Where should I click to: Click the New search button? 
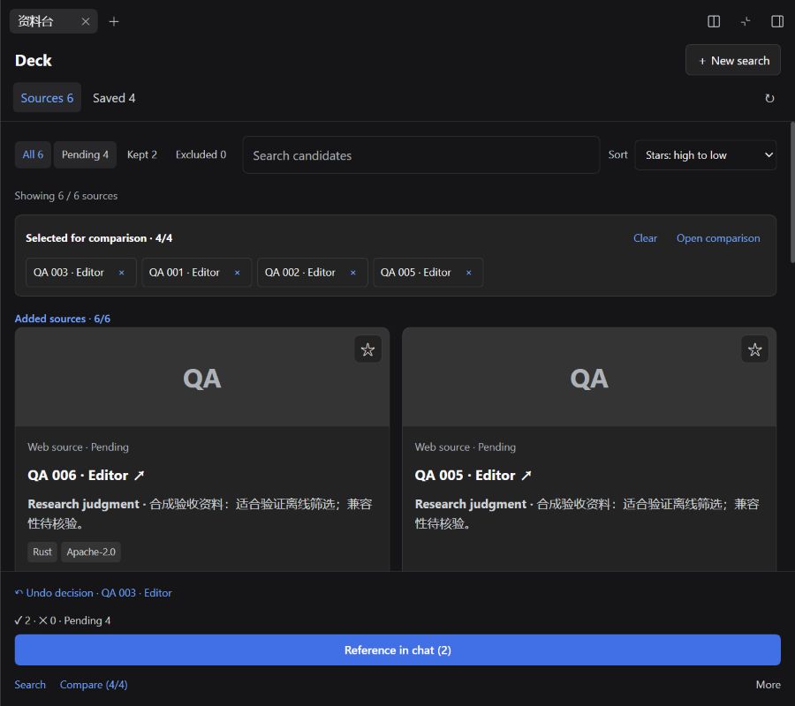tap(732, 60)
